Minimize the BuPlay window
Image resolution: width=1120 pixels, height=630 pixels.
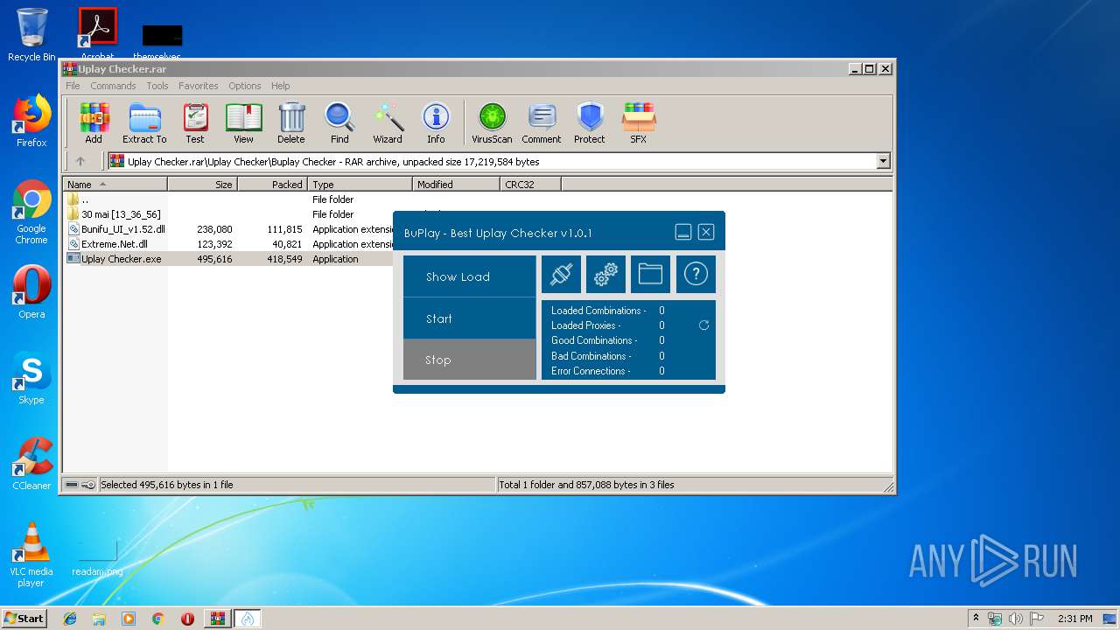click(683, 232)
